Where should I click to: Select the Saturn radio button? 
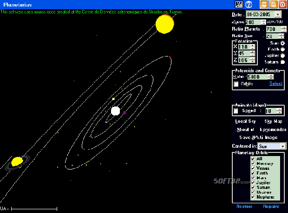[x=283, y=62]
